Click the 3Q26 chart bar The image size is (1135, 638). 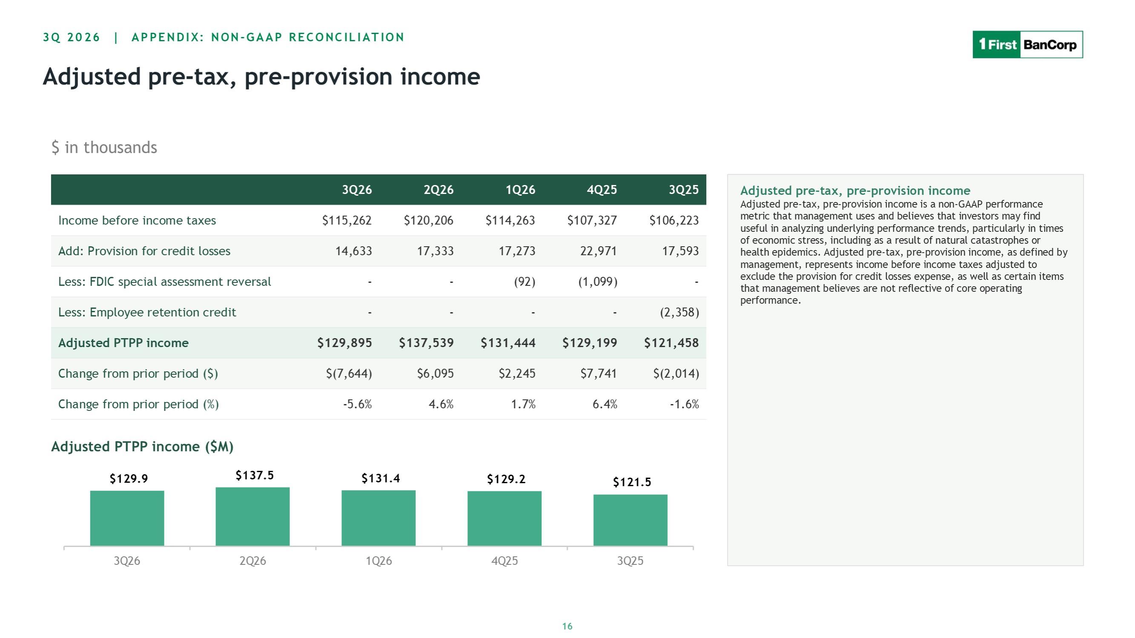click(127, 518)
